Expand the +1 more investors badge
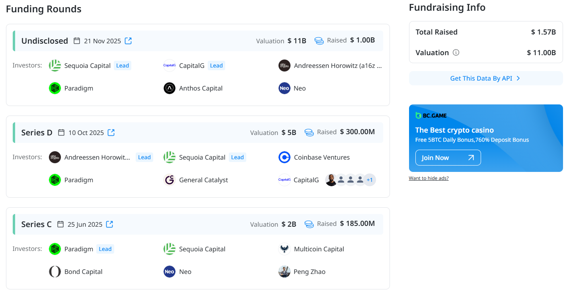 [x=370, y=180]
